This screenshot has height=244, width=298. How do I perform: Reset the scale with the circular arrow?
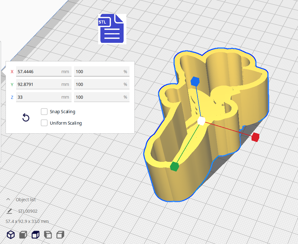[x=26, y=118]
